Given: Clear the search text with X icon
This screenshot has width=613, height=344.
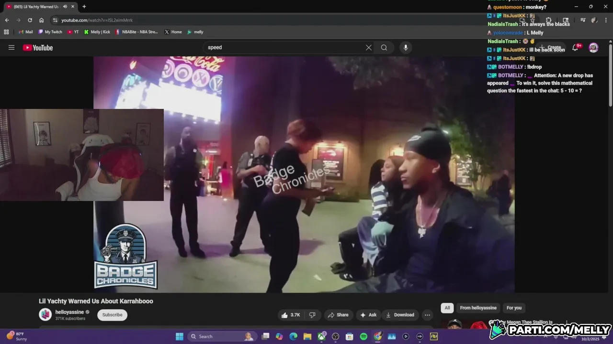Looking at the screenshot, I should tap(369, 47).
